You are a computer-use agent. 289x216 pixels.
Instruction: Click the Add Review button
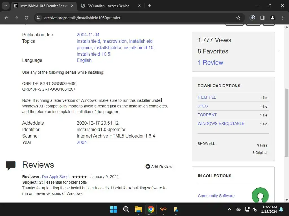click(x=159, y=166)
